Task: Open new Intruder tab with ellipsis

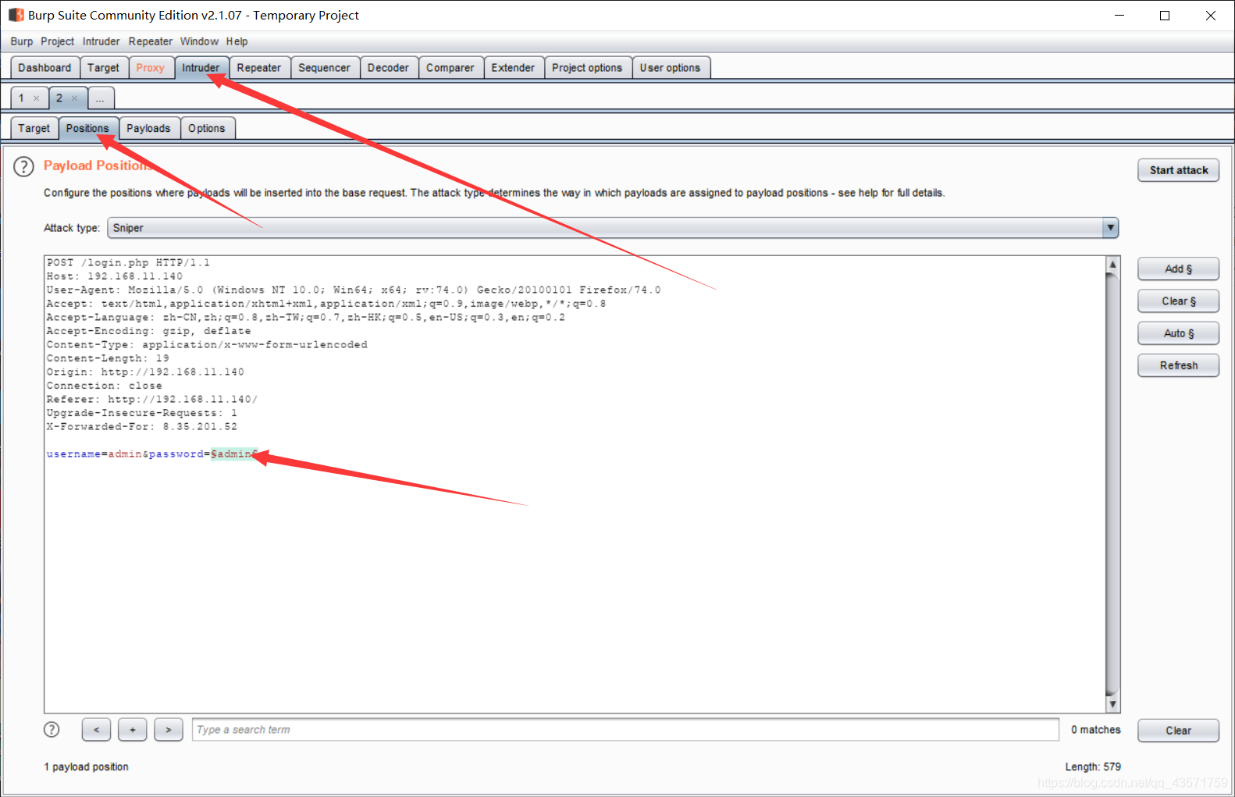Action: (100, 98)
